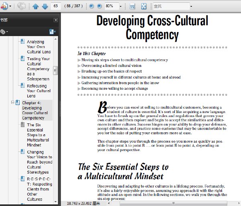Zoom in with the plus button

pos(100,6)
